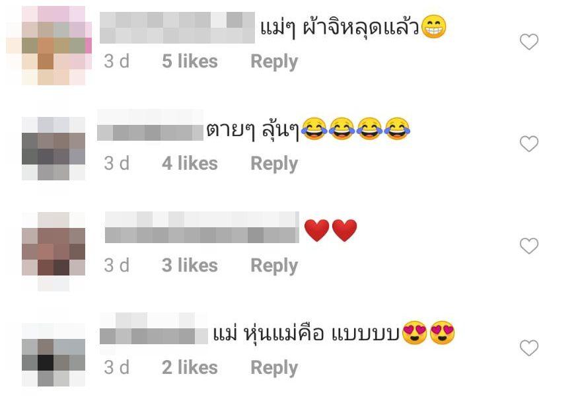Open the username beside the red hearts
The width and height of the screenshot is (574, 403).
click(202, 227)
